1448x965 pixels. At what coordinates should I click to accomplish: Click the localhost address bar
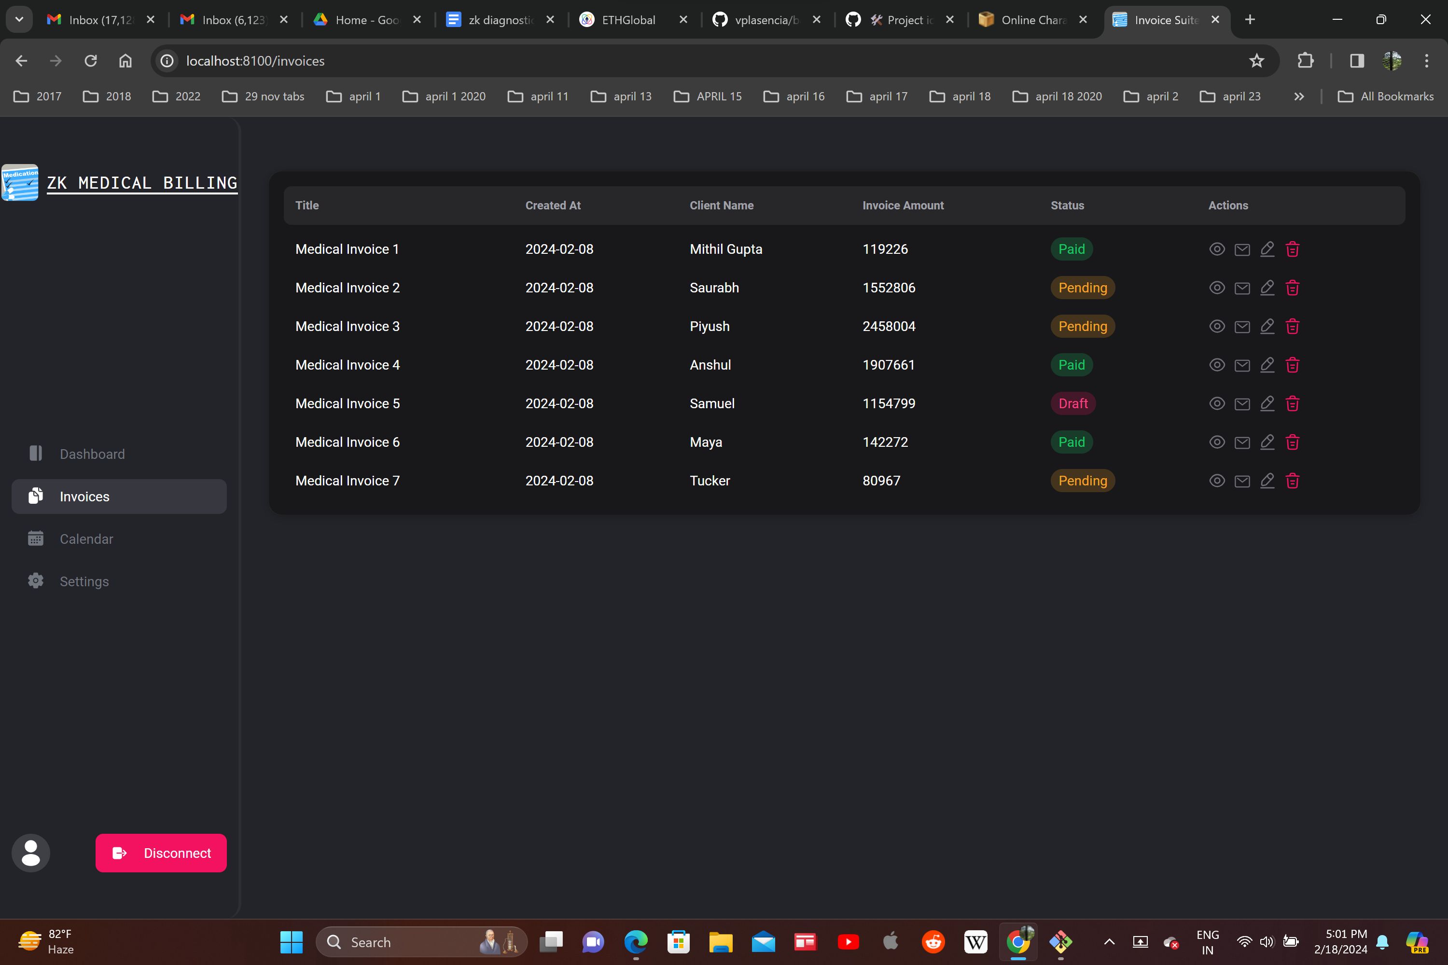coord(677,61)
